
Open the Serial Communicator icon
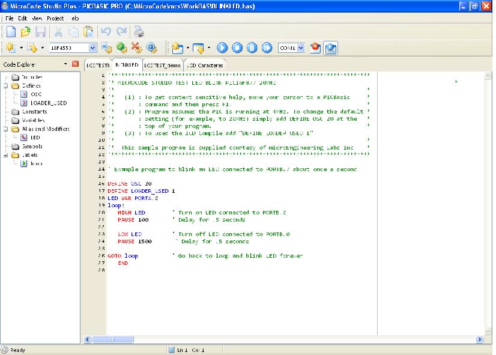point(331,47)
